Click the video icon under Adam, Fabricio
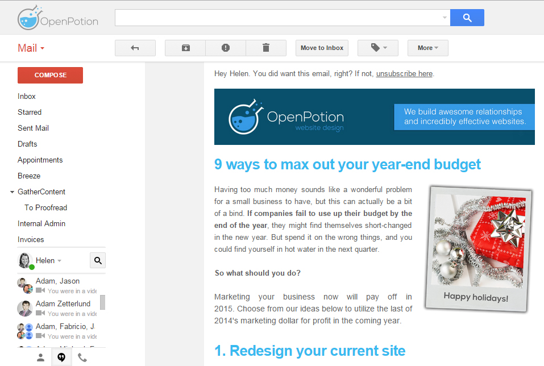544x366 pixels. coord(40,336)
